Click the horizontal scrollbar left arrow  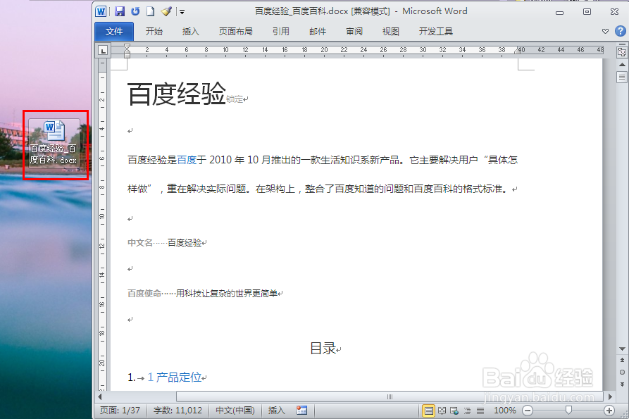tap(100, 397)
